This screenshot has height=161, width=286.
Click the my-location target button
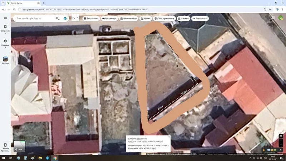[281, 136]
